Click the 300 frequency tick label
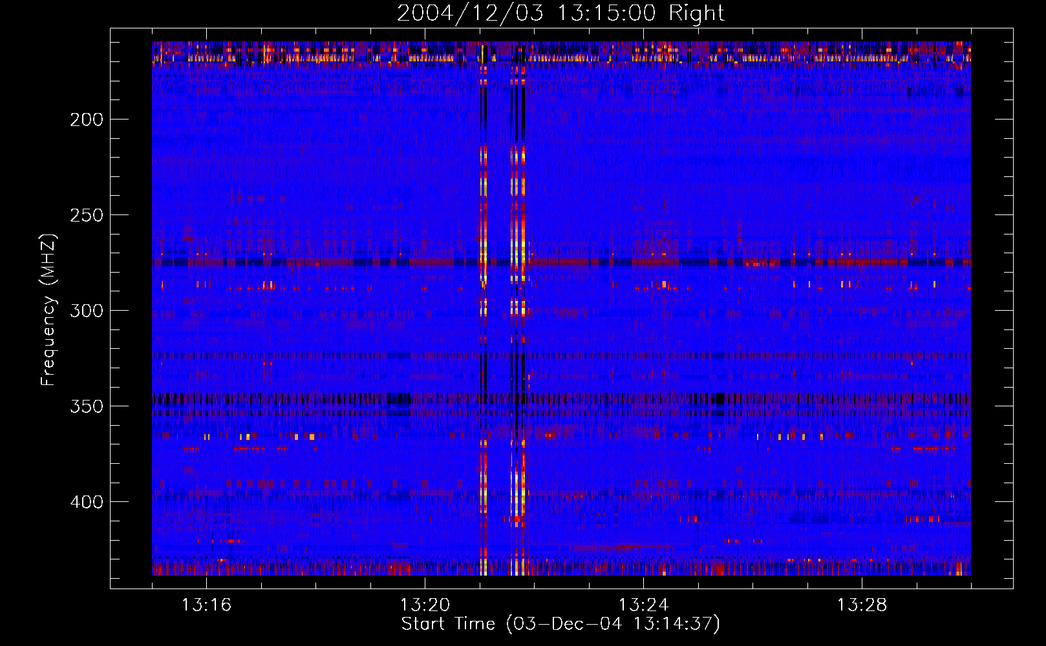This screenshot has width=1046, height=646. pyautogui.click(x=87, y=311)
